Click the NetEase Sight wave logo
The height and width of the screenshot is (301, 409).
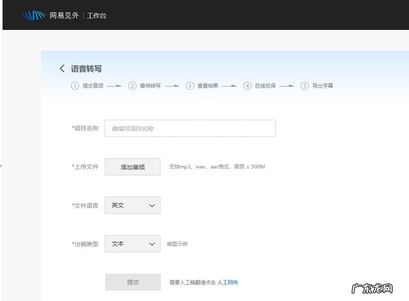(33, 16)
